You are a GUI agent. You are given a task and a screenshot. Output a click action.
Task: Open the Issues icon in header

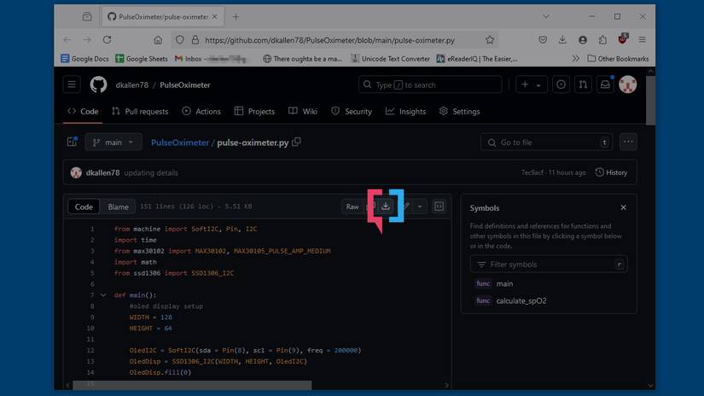coord(561,84)
